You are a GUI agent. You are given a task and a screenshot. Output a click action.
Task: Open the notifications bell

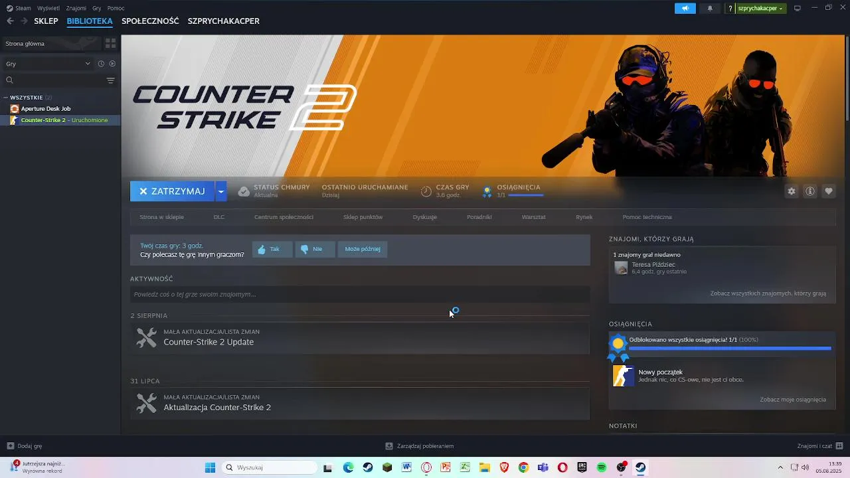(x=710, y=8)
